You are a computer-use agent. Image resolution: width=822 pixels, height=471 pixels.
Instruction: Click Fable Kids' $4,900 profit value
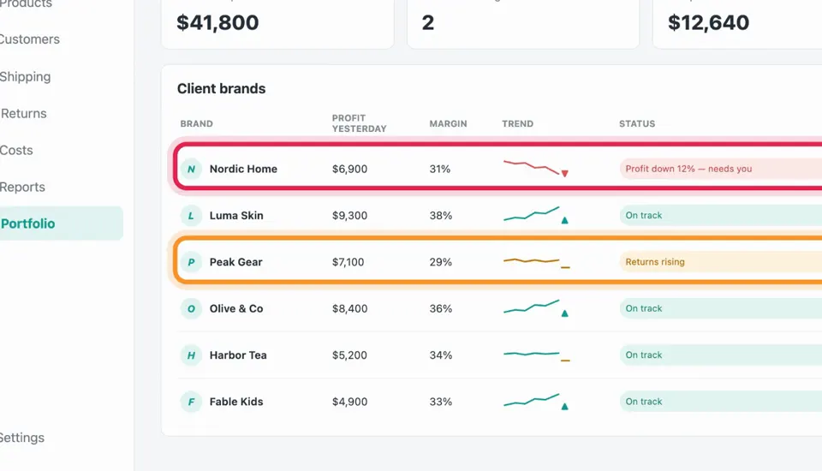click(x=349, y=402)
